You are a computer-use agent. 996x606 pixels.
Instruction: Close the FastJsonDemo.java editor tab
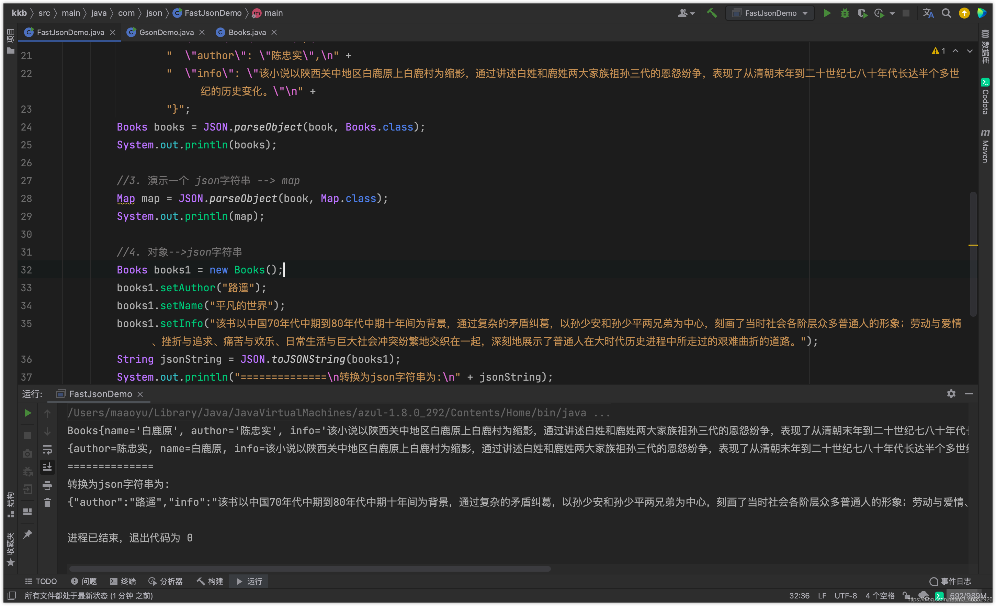(113, 32)
